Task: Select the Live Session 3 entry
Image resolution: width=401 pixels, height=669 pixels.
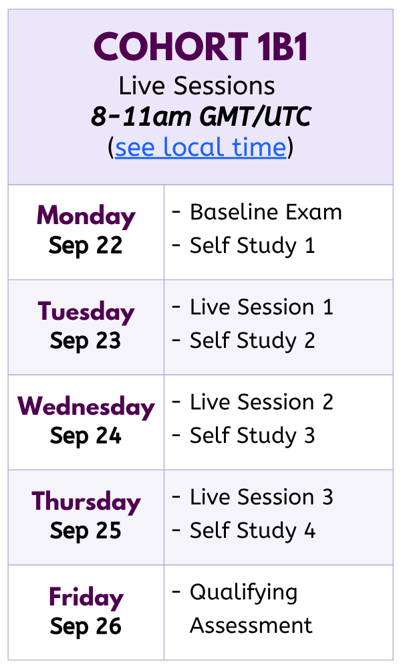Action: pos(261,498)
